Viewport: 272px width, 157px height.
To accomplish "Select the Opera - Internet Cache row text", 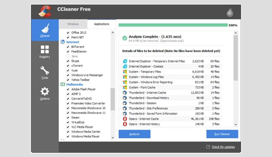I will [x=144, y=119].
